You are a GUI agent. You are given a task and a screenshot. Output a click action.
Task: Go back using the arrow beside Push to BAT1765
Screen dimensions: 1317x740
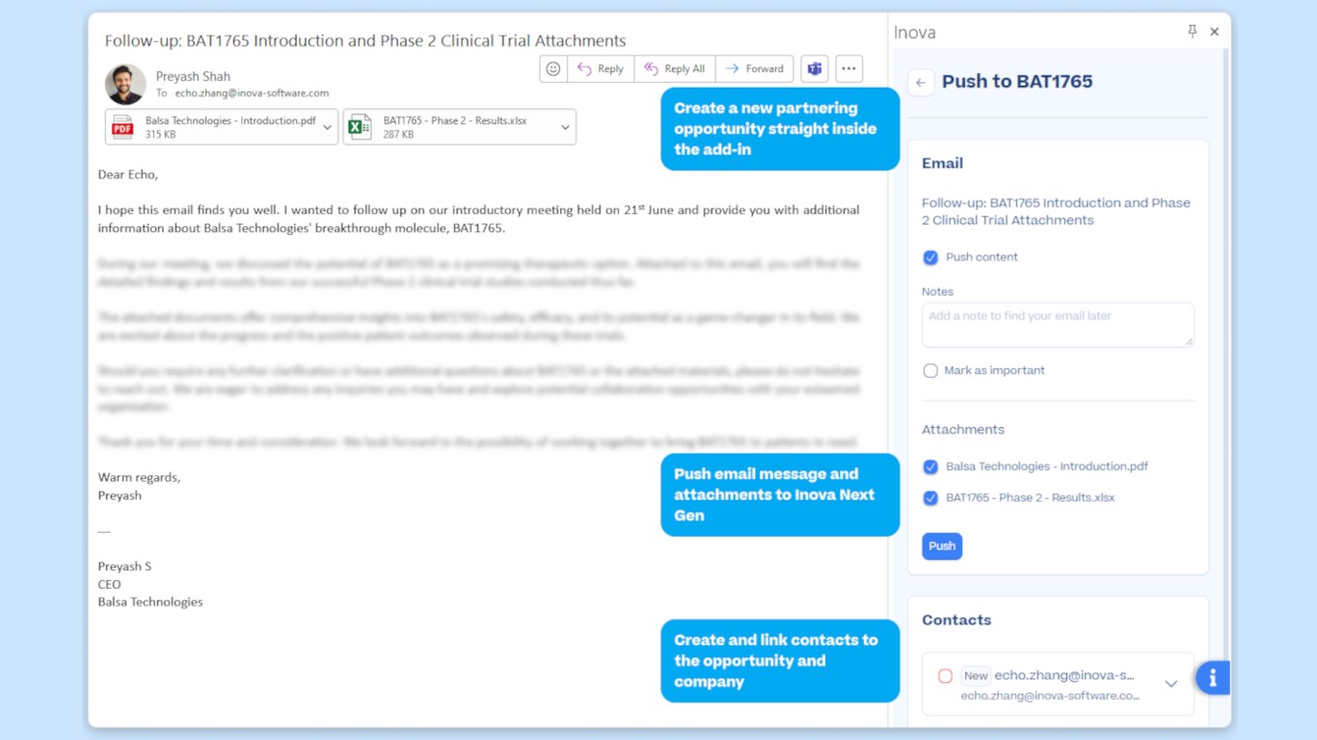coord(921,83)
